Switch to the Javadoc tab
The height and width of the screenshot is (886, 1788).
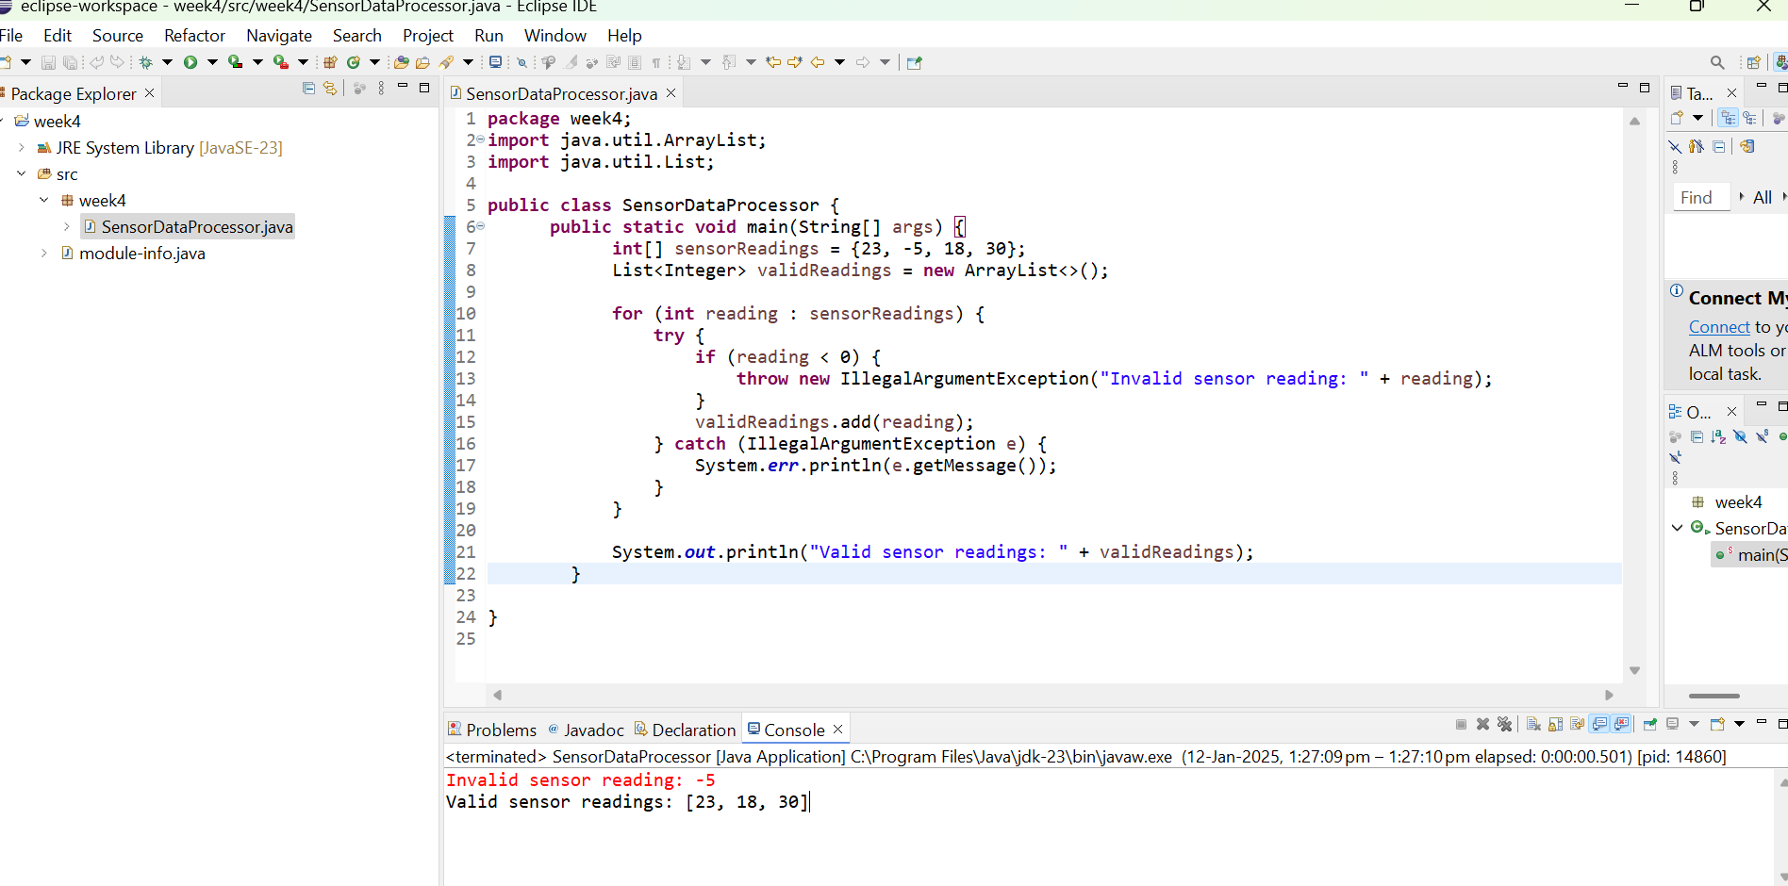[x=586, y=730]
